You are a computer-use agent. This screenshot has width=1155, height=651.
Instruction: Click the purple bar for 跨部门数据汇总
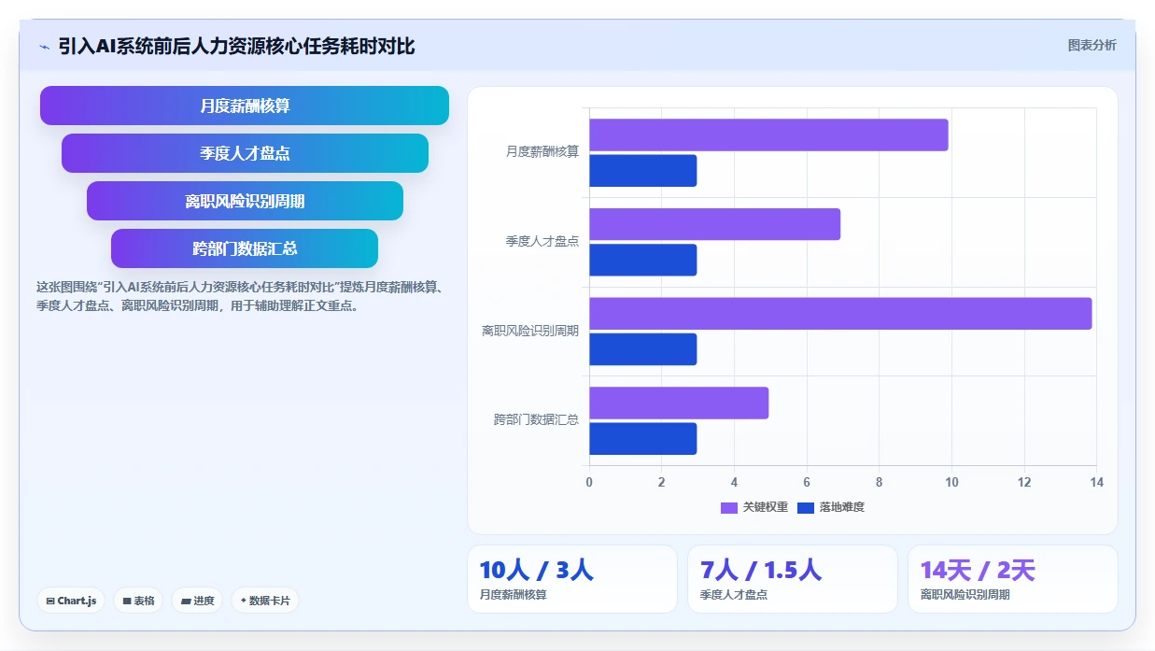point(679,403)
